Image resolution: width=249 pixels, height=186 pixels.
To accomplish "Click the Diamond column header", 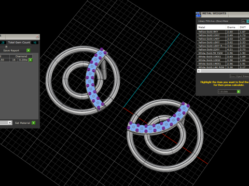I will tap(21, 56).
